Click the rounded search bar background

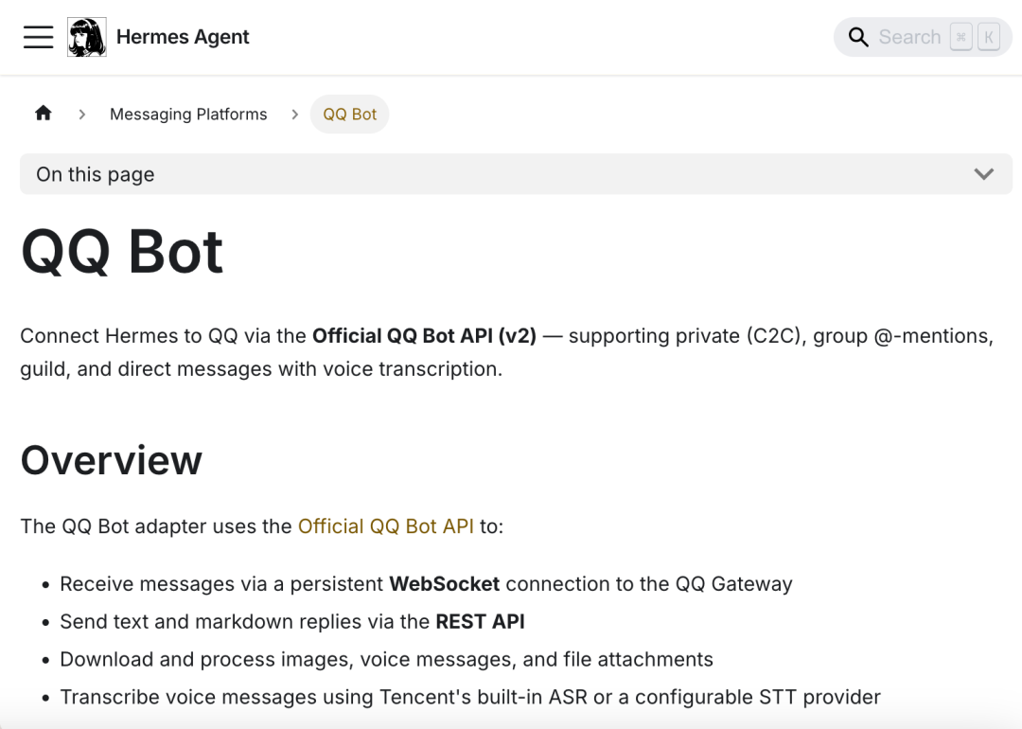(x=923, y=37)
